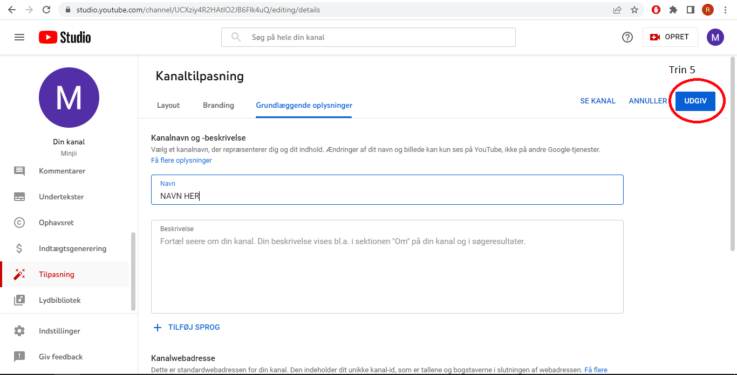Open Indstillinger gear settings
737x375 pixels.
click(19, 331)
